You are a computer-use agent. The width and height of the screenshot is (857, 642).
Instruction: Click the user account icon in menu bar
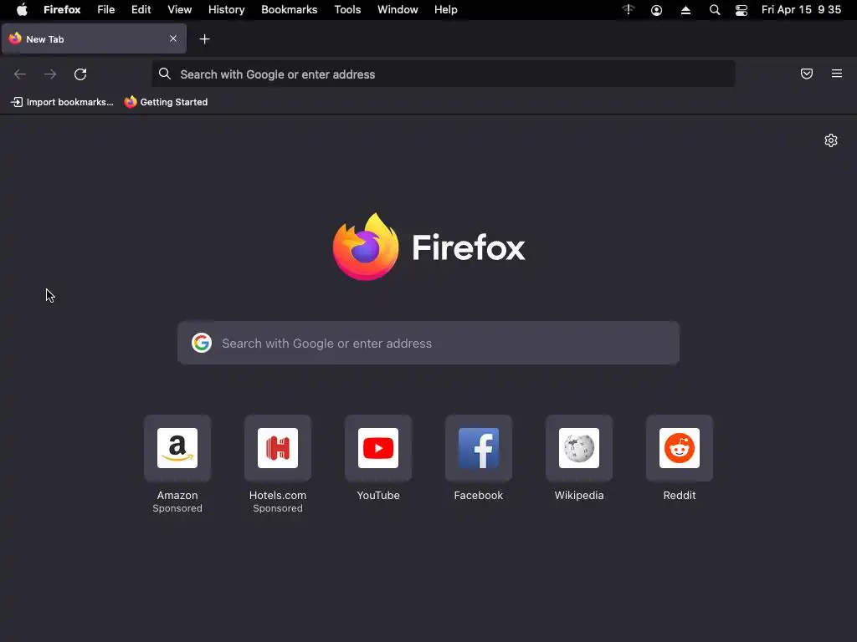(656, 10)
